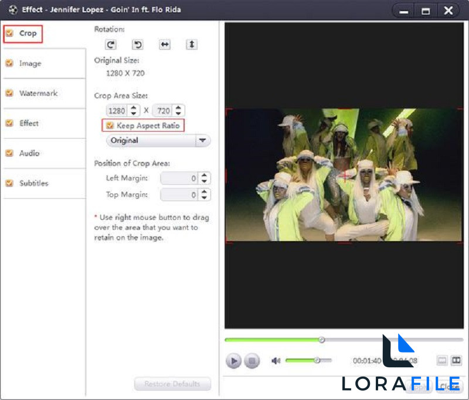Click the crop width field 1280
The image size is (469, 400).
[x=117, y=111]
